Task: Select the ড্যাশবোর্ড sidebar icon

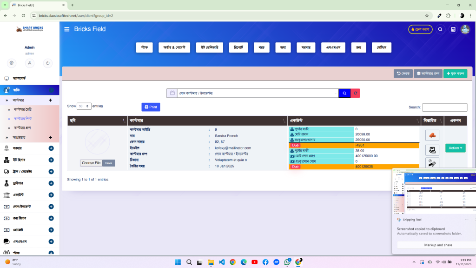Action: coord(7,79)
